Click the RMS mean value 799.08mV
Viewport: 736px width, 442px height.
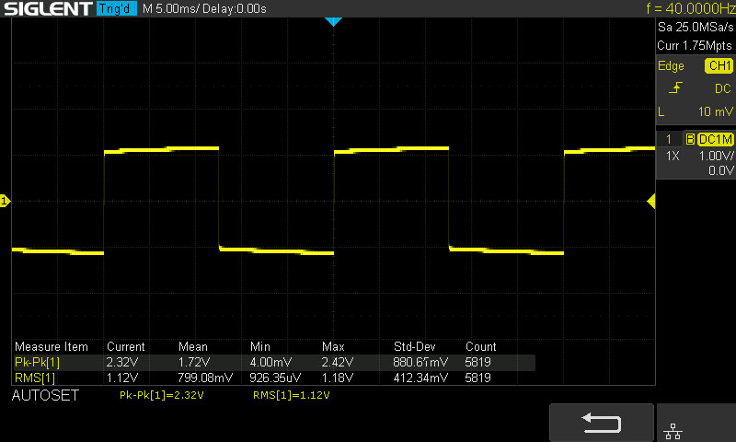[x=205, y=378]
